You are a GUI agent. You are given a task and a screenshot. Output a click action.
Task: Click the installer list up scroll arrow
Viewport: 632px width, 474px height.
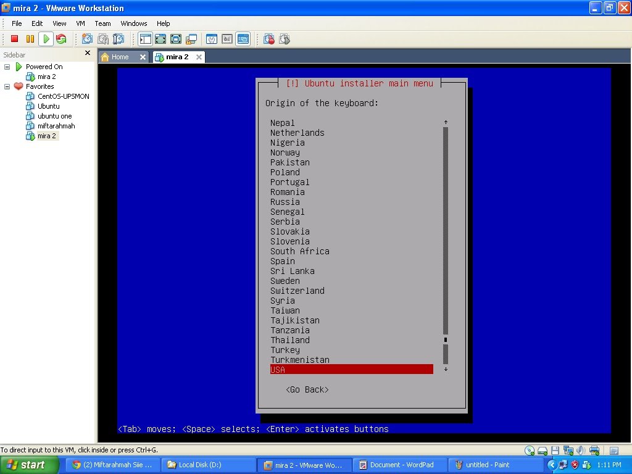click(x=446, y=122)
